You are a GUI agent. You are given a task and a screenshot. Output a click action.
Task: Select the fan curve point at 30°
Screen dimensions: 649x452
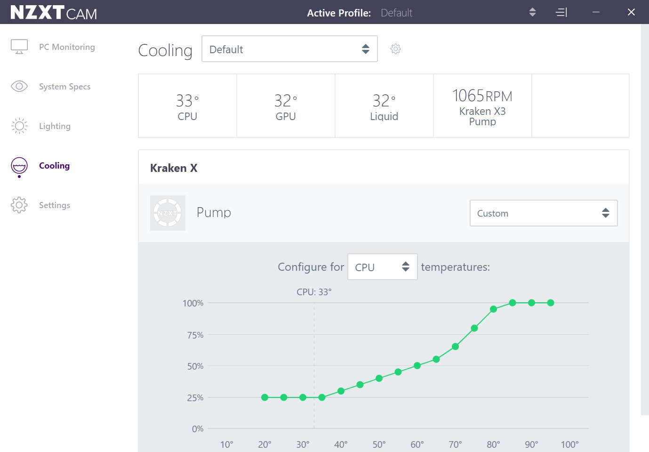point(303,397)
